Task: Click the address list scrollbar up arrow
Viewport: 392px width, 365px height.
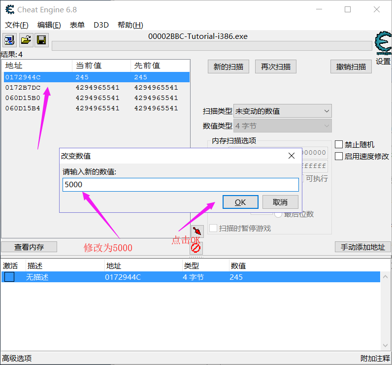Action: (x=385, y=276)
